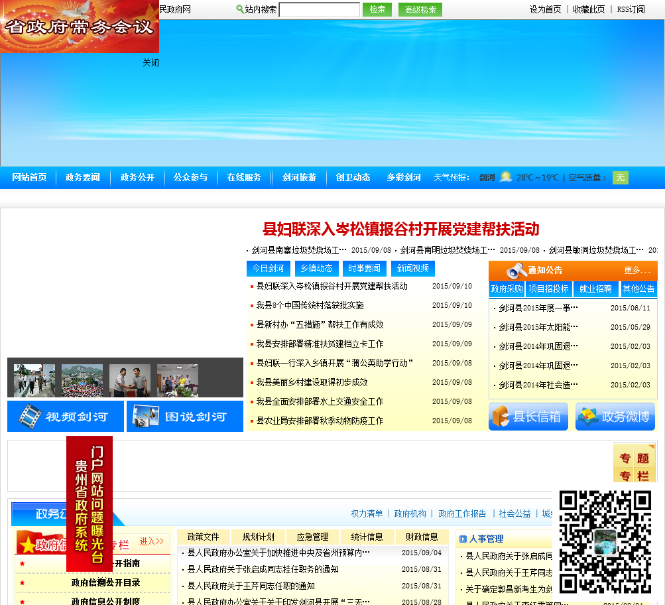This screenshot has width=665, height=605.
Task: Open 政务要闻 navigation item
Action: tap(83, 177)
